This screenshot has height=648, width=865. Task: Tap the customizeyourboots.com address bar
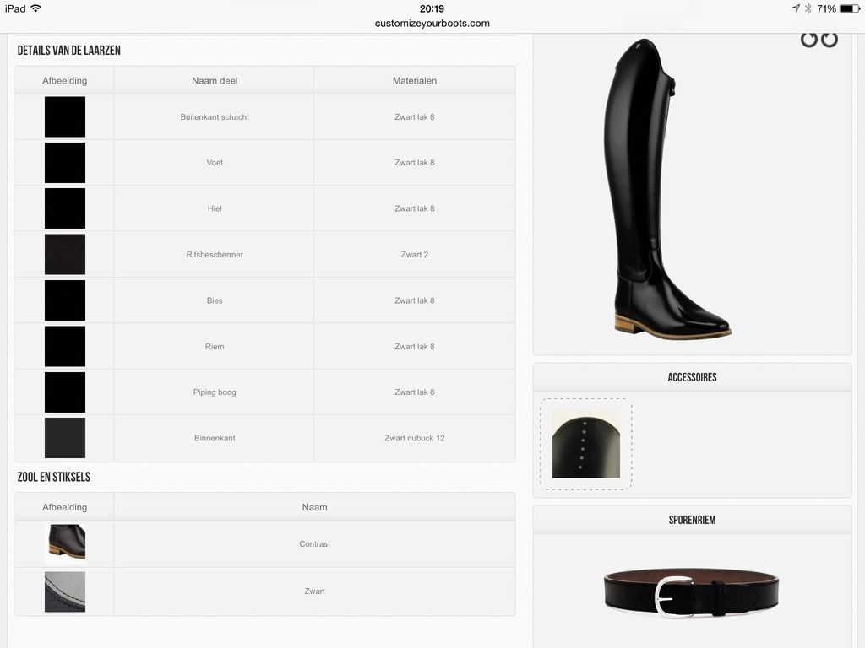coord(432,23)
